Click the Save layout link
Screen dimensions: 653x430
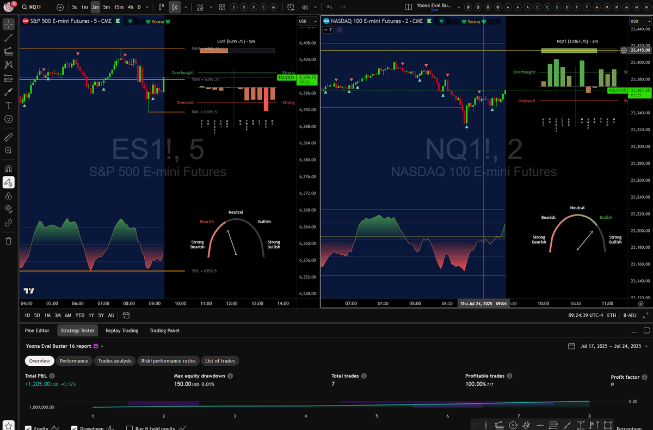click(434, 10)
